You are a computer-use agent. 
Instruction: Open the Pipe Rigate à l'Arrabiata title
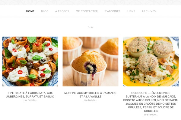click(30, 94)
